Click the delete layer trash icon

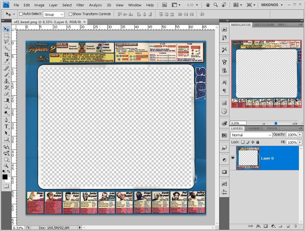295,226
